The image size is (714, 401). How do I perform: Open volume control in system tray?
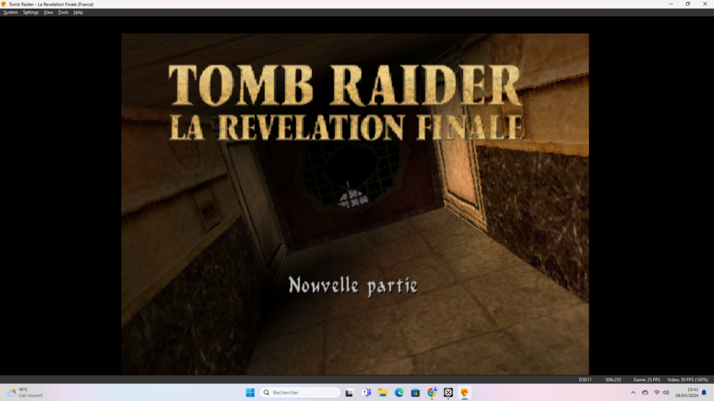tap(666, 392)
